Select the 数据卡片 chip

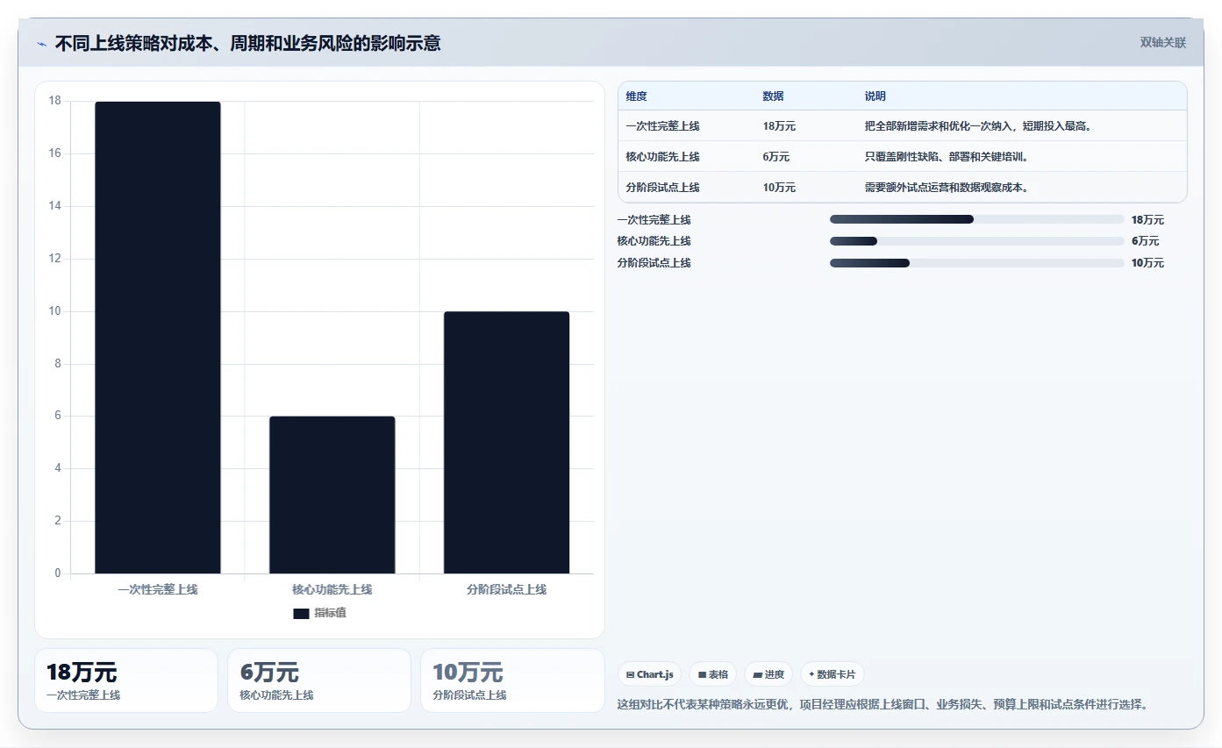(x=833, y=674)
